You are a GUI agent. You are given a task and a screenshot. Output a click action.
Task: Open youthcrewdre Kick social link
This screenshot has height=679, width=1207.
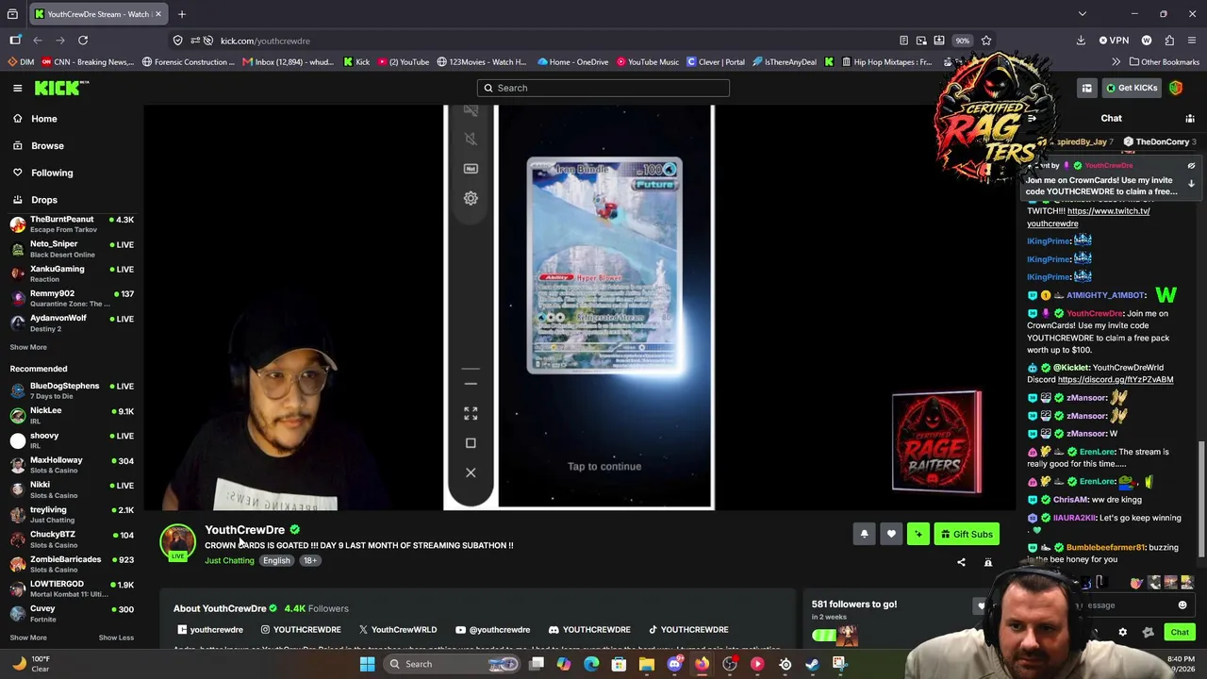point(210,630)
